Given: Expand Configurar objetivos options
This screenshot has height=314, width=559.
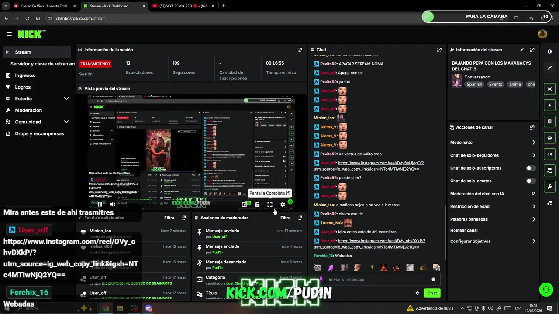Looking at the screenshot, I should point(534,242).
